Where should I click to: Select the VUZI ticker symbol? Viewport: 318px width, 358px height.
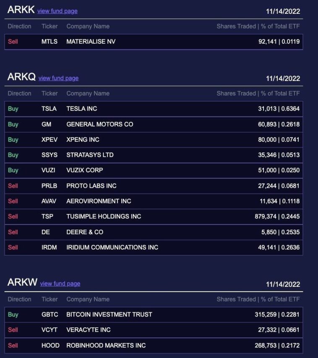point(48,170)
